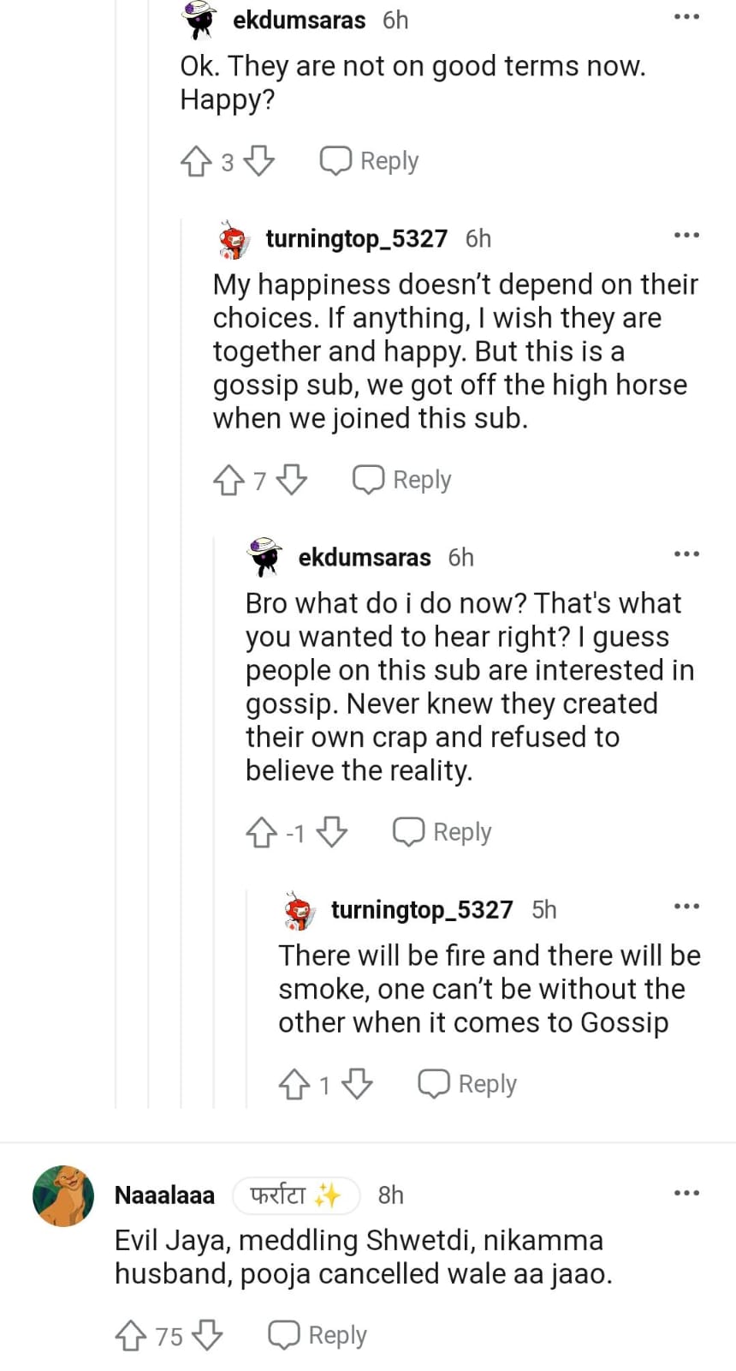
Task: Upvote the 'My happiness doesn't depend' comment
Action: 229,480
